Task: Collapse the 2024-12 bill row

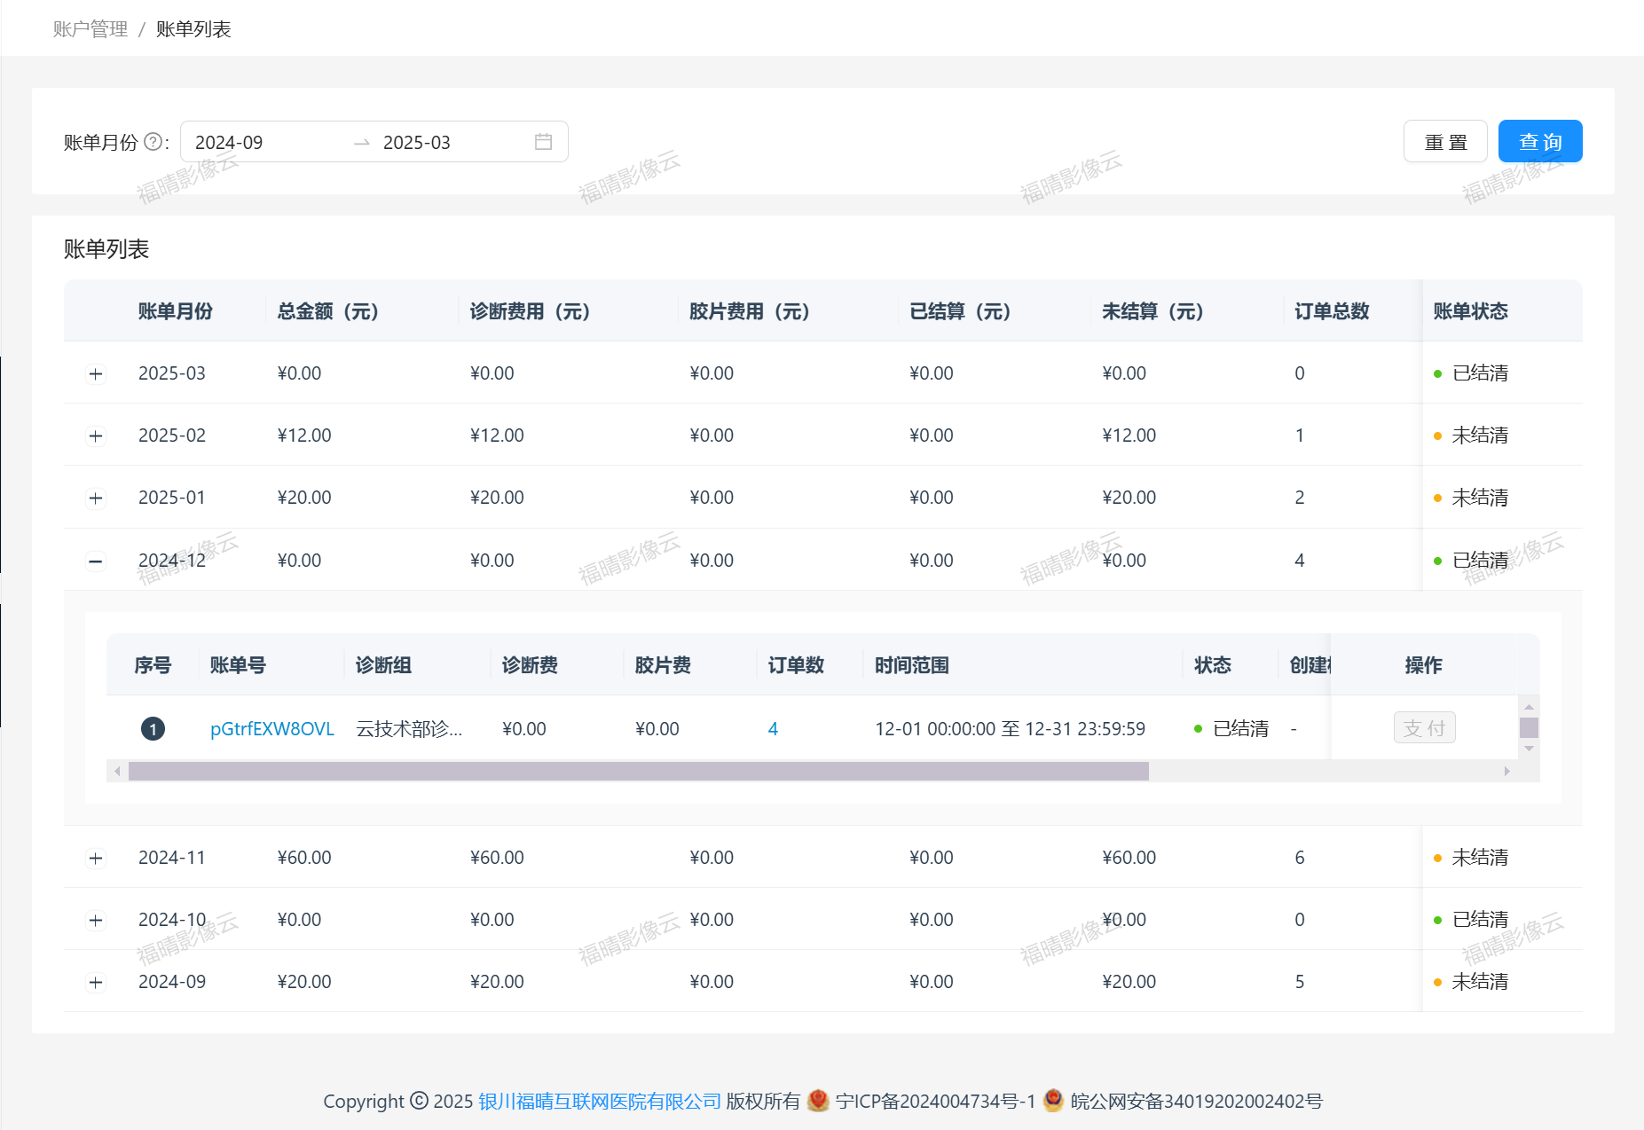Action: click(96, 561)
